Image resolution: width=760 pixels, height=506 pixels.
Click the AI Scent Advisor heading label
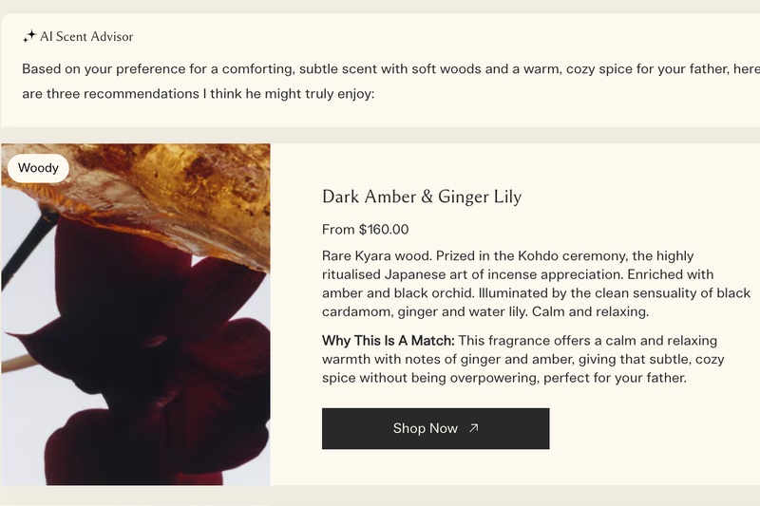pyautogui.click(x=86, y=37)
